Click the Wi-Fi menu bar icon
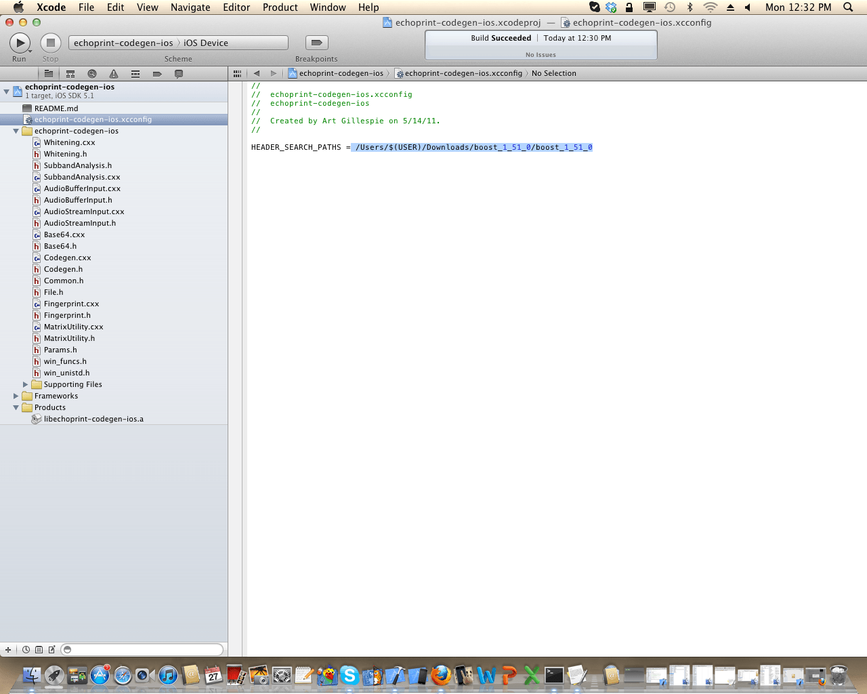Viewport: 867px width, 694px height. 710,7
